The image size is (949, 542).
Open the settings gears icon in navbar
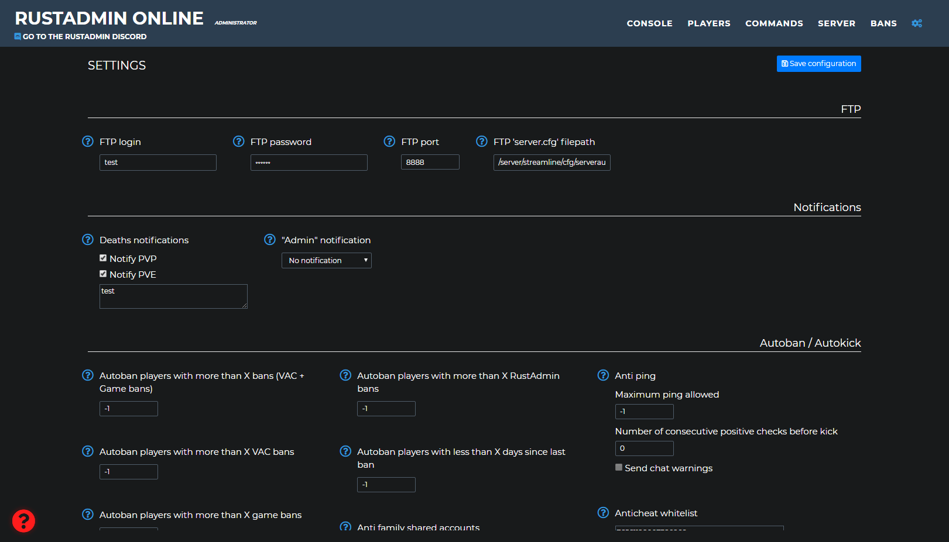(917, 23)
